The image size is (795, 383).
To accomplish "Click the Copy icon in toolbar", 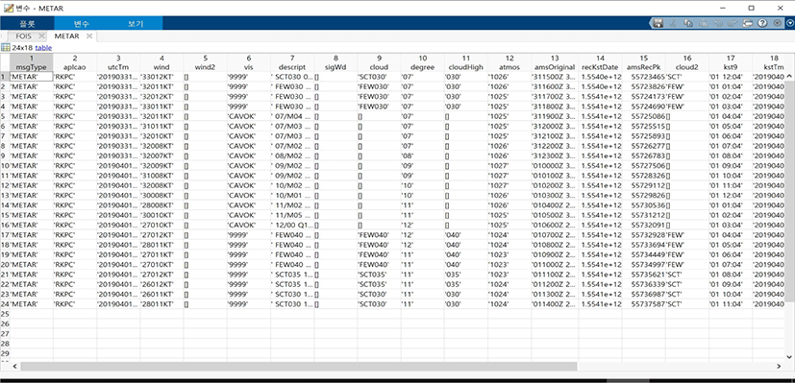I will click(x=688, y=23).
